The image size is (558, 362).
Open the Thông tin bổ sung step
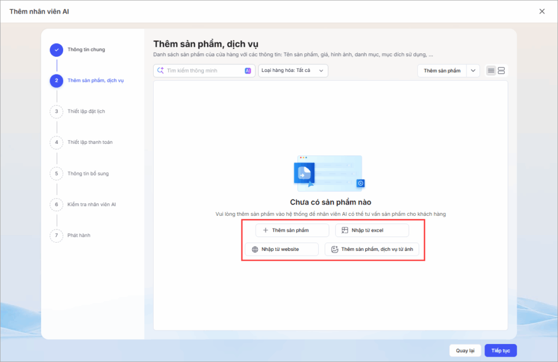point(88,173)
